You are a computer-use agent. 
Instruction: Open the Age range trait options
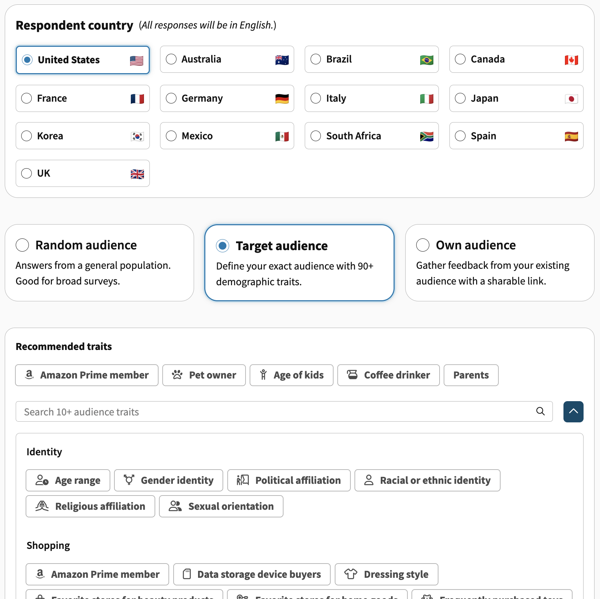tap(68, 480)
